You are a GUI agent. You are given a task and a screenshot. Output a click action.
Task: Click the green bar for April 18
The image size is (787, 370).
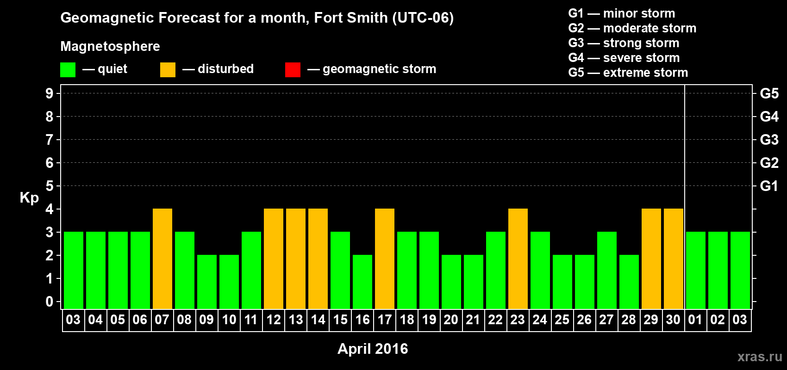point(407,271)
